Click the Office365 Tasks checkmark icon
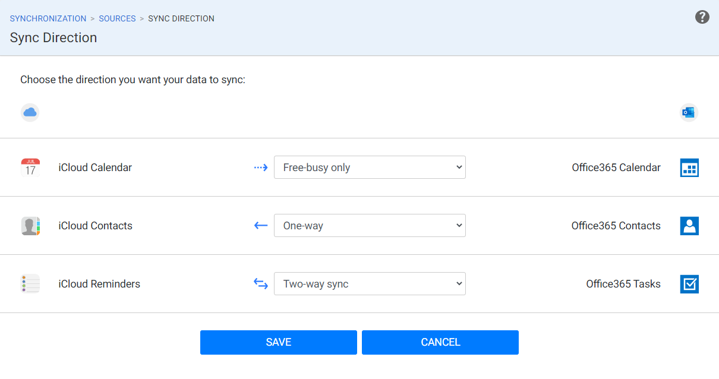 click(x=689, y=284)
